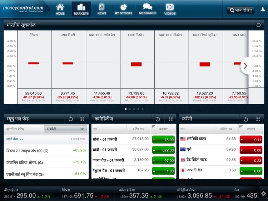
Task: Expand the करेंसी panel to fullscreen
Action: [x=258, y=119]
